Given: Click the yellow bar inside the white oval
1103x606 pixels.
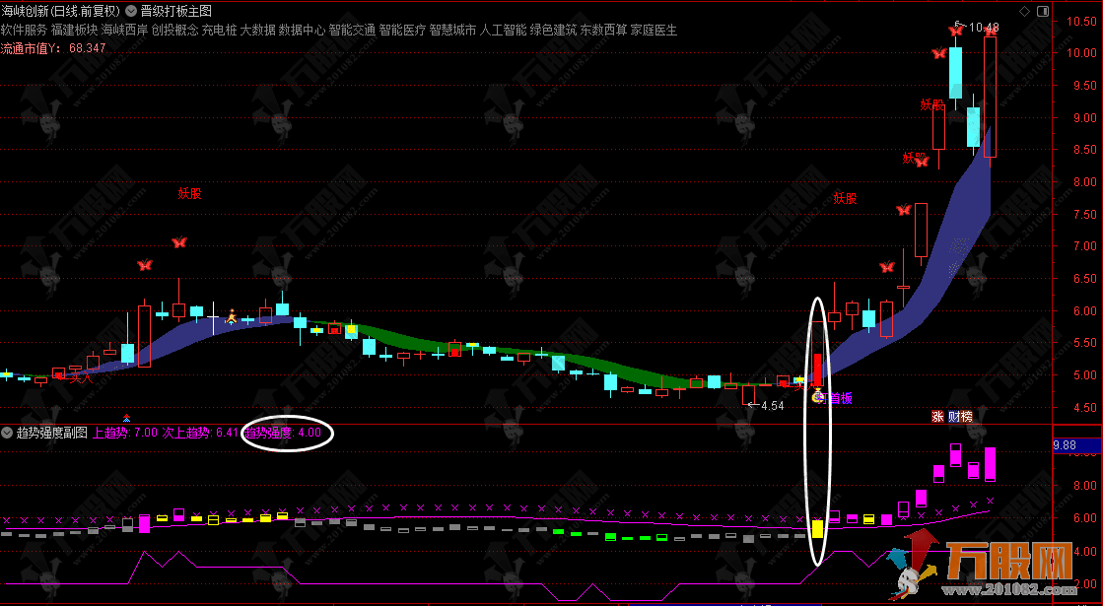Looking at the screenshot, I should tap(817, 528).
